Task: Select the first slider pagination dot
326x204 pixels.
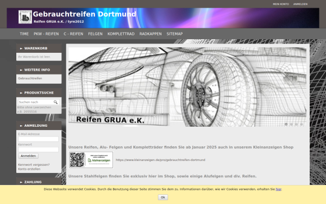Action: click(x=286, y=124)
